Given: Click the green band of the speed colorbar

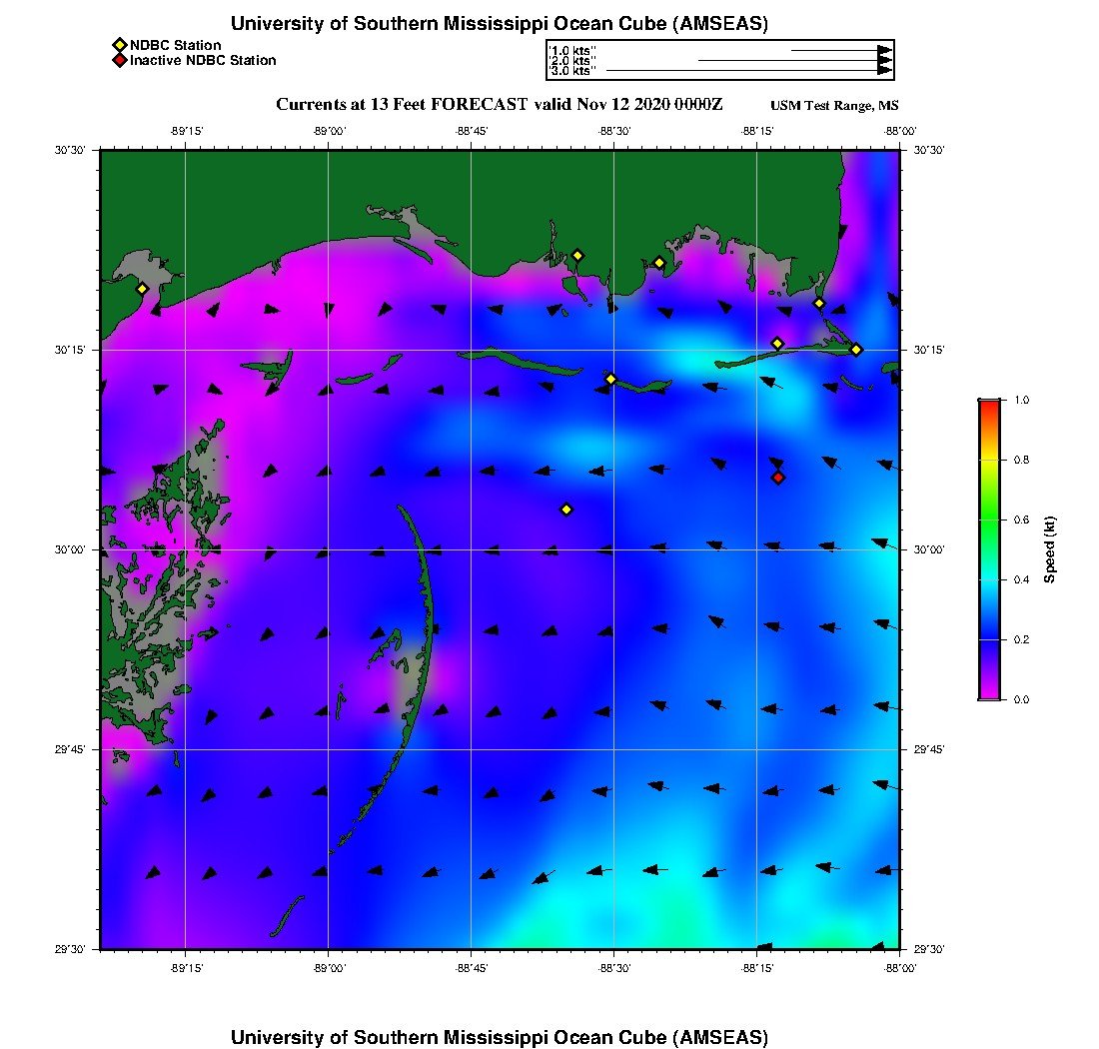Looking at the screenshot, I should click(989, 520).
